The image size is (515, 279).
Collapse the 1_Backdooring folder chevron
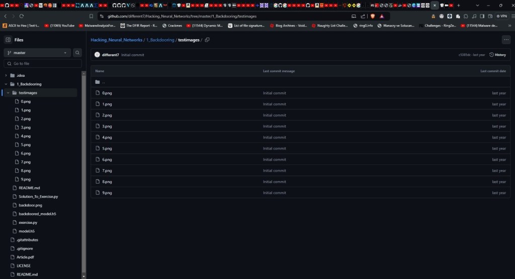(6, 84)
